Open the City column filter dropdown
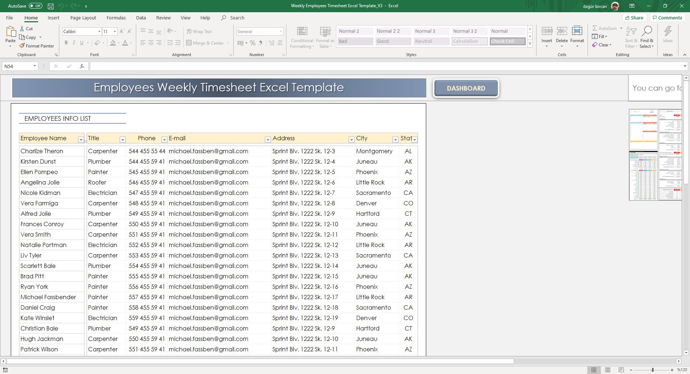Image resolution: width=690 pixels, height=374 pixels. (x=395, y=140)
